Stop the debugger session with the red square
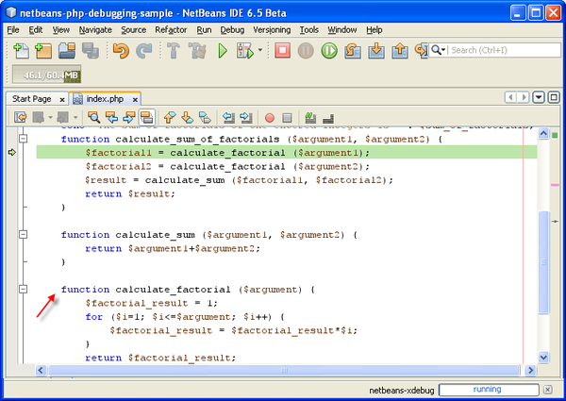Screen dimensions: 566x401 point(282,51)
